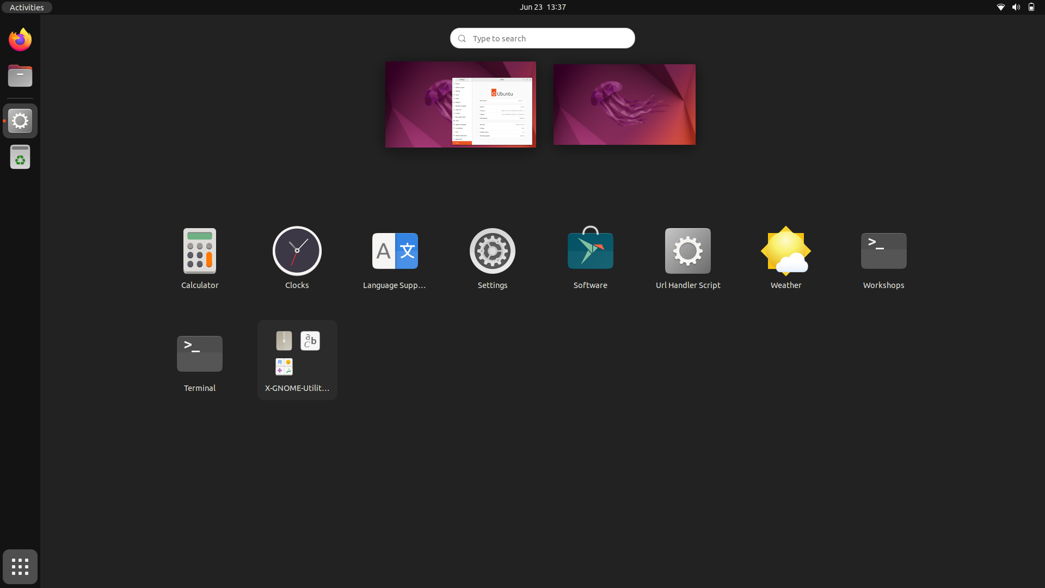Show all applications grid
Image resolution: width=1045 pixels, height=588 pixels.
click(x=20, y=566)
